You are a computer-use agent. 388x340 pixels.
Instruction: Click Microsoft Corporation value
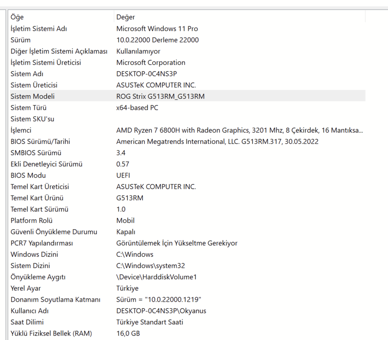[151, 62]
